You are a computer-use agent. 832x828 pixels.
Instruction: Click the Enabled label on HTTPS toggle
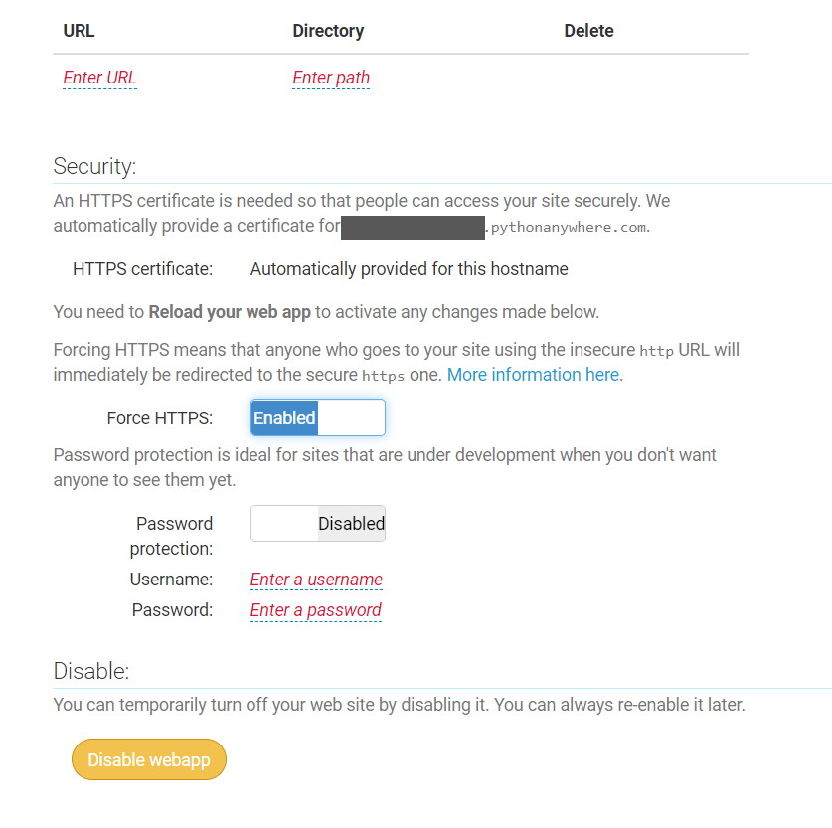pyautogui.click(x=284, y=417)
